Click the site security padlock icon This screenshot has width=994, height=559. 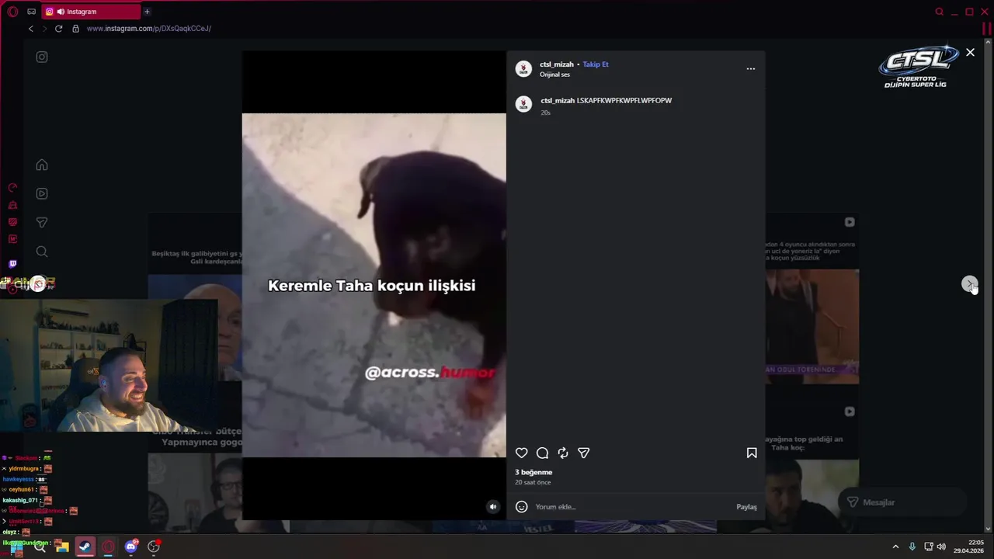[75, 29]
